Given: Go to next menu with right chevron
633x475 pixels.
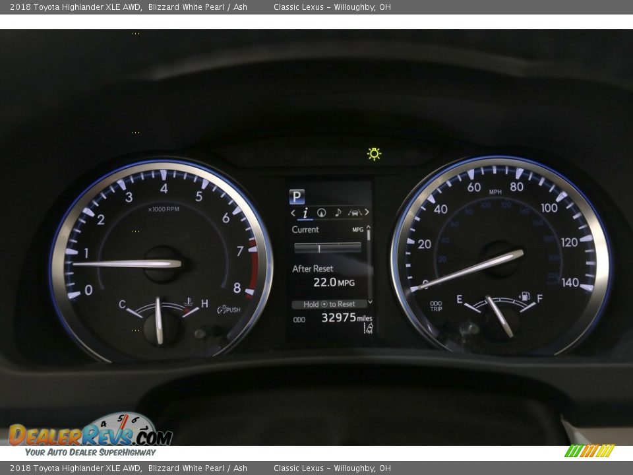Looking at the screenshot, I should click(x=367, y=212).
